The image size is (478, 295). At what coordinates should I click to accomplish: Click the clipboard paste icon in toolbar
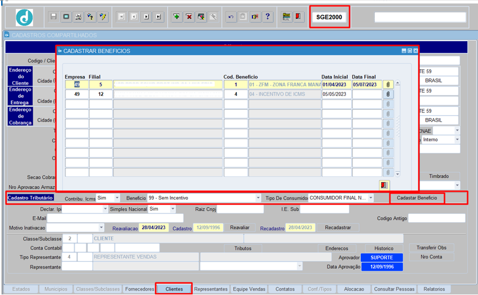click(x=242, y=17)
